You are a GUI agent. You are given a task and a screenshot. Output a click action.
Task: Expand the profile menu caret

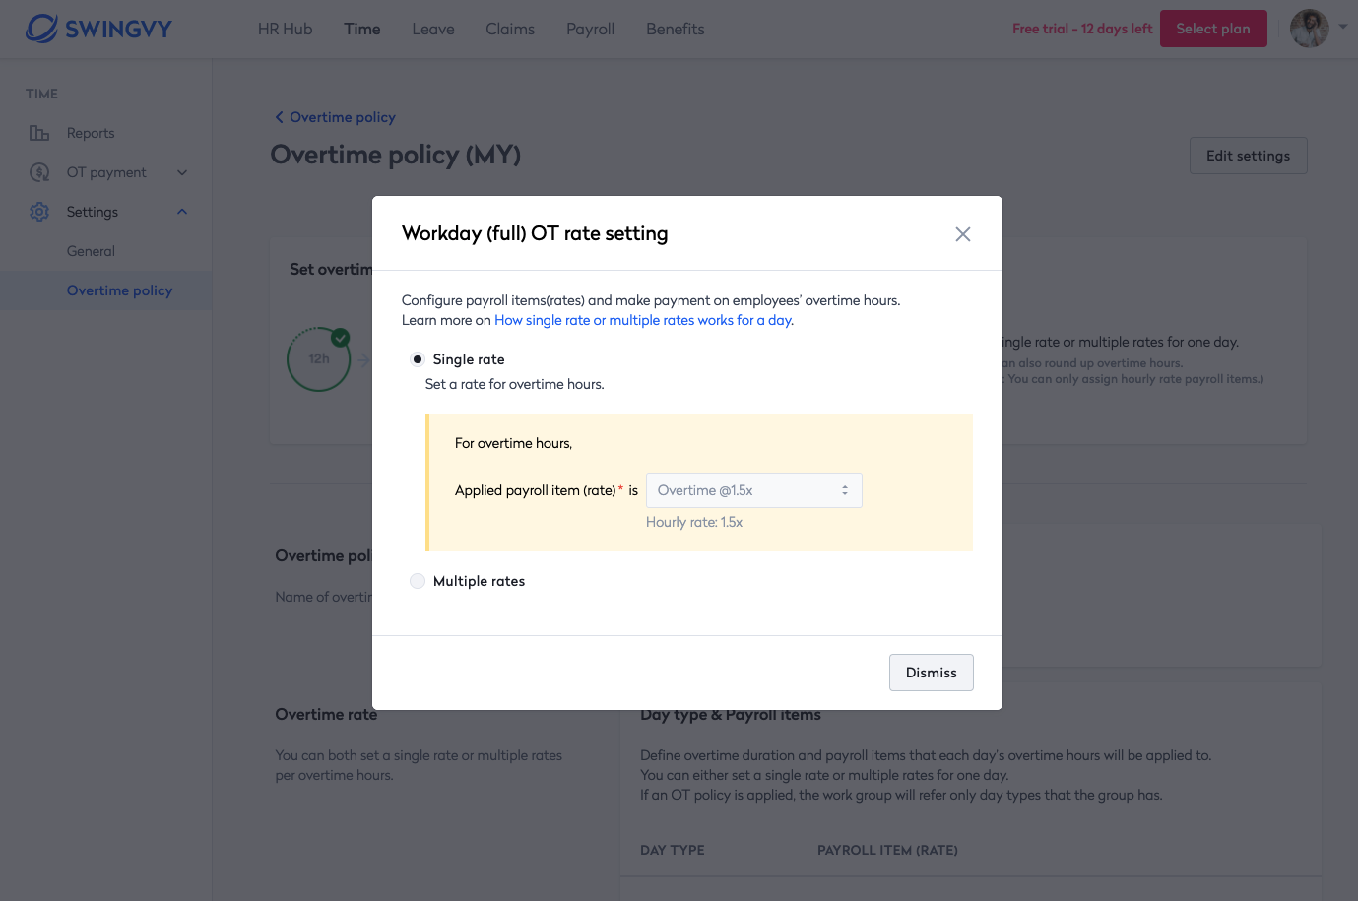[x=1343, y=28]
